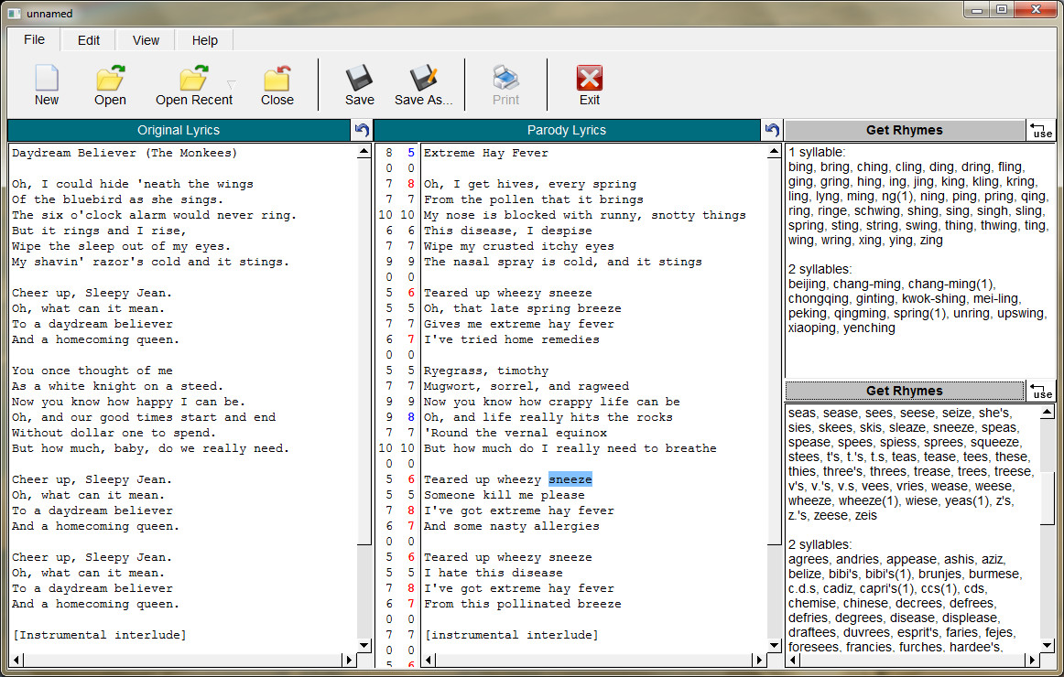The height and width of the screenshot is (677, 1064).
Task: Click Original Lyrics scroll down arrow
Action: [x=364, y=645]
